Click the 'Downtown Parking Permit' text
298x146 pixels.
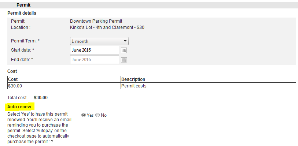pyautogui.click(x=96, y=21)
